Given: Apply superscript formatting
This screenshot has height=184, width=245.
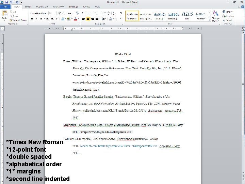Looking at the screenshot, I should pos(56,19).
